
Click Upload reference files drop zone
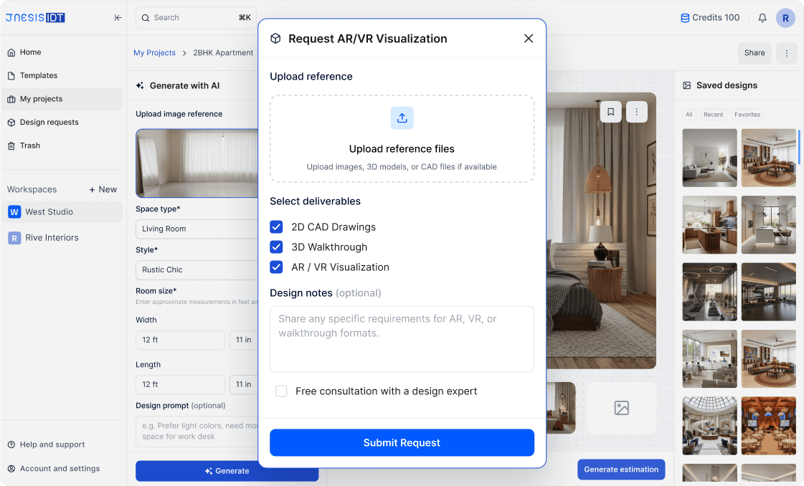click(x=402, y=138)
